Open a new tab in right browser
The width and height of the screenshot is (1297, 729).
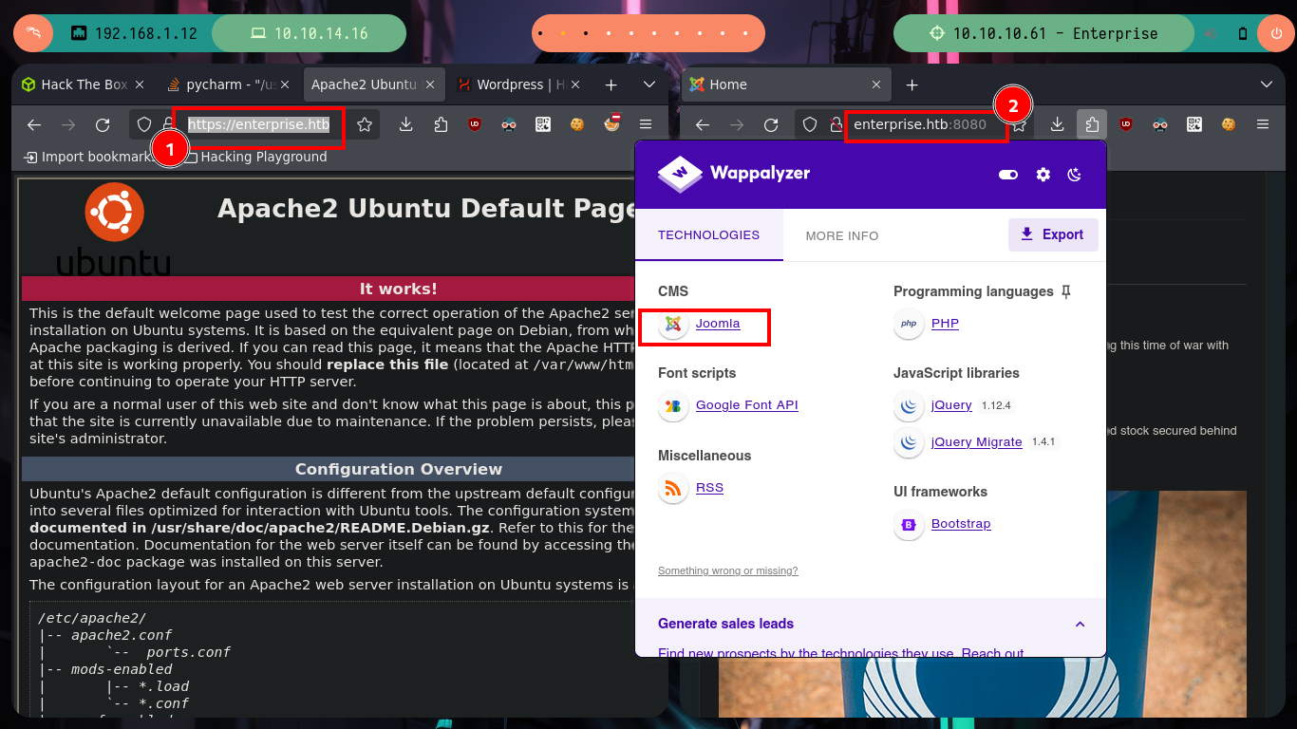[x=912, y=84]
